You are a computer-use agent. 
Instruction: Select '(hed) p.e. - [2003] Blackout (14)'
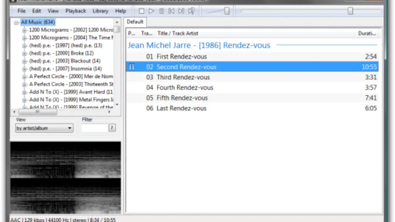[65, 61]
